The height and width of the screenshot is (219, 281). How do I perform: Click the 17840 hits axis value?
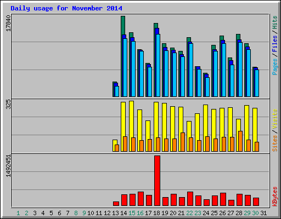[8, 23]
